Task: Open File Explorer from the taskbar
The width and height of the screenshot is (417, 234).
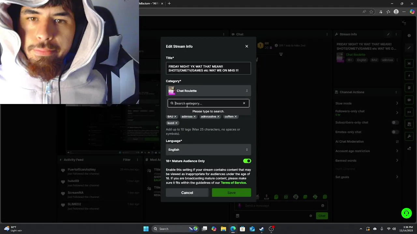Action: tap(223, 229)
